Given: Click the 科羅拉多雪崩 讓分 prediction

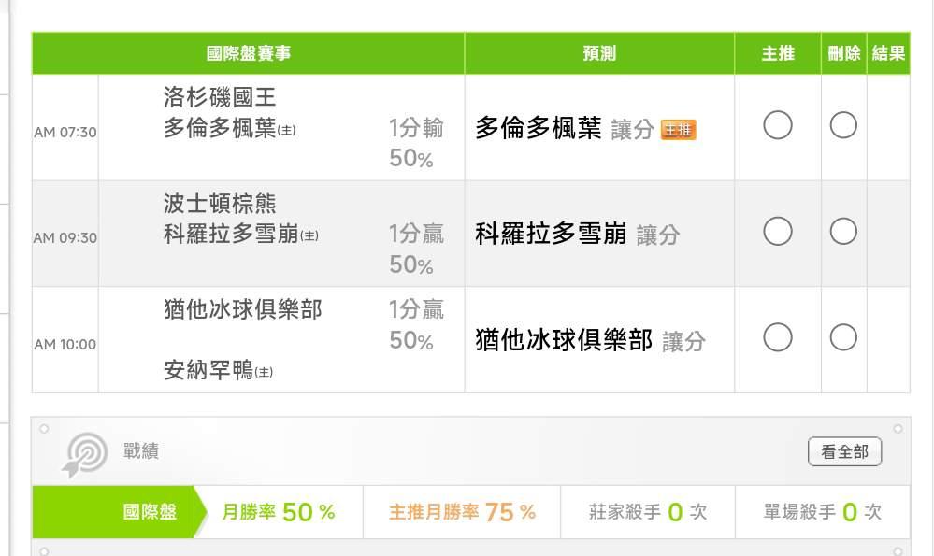Looking at the screenshot, I should (x=577, y=235).
